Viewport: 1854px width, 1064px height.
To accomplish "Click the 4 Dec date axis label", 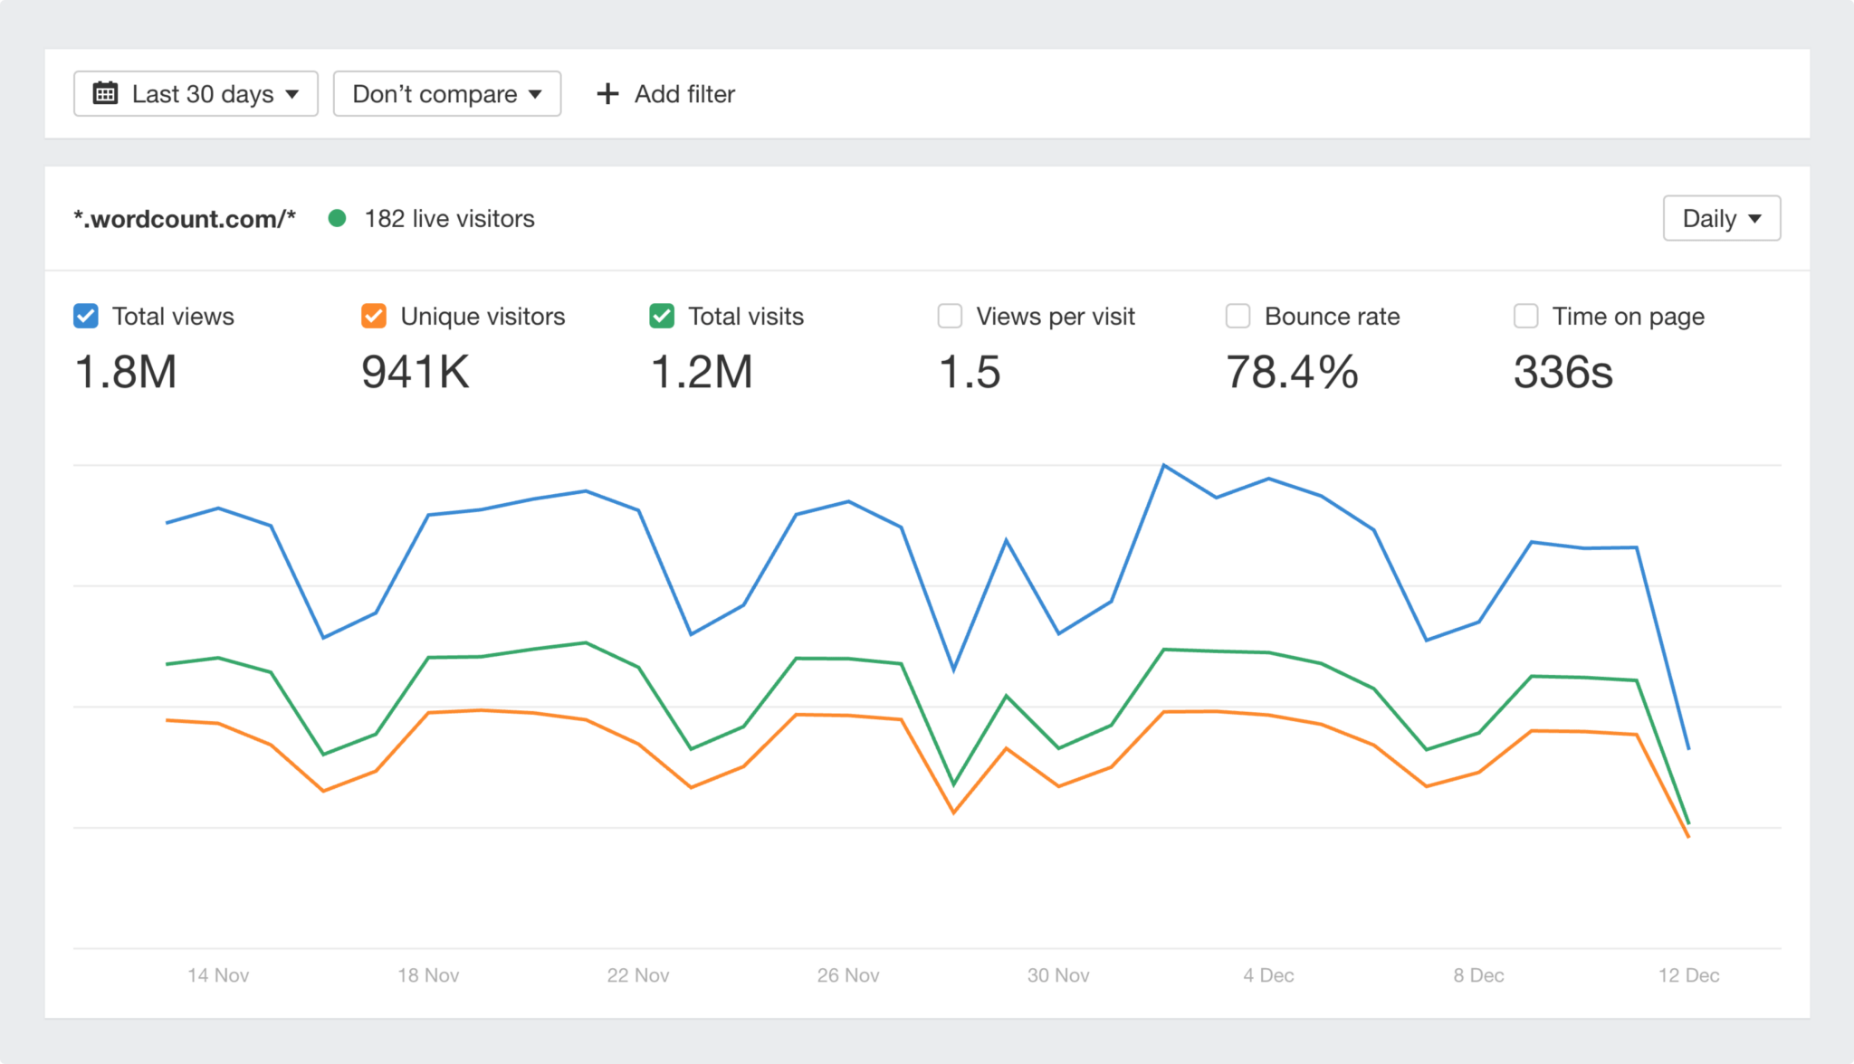I will point(1267,975).
